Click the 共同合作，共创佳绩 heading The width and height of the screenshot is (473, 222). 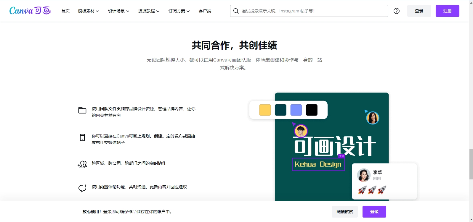234,45
